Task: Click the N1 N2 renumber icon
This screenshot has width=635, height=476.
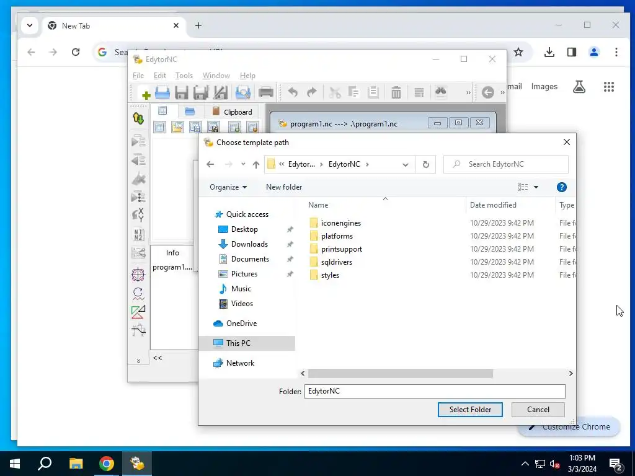Action: coord(138,234)
